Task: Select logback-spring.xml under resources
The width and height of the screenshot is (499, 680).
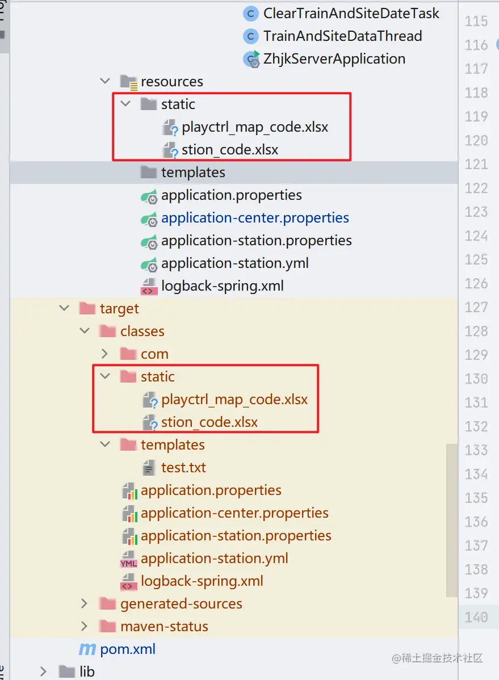Action: [x=222, y=286]
